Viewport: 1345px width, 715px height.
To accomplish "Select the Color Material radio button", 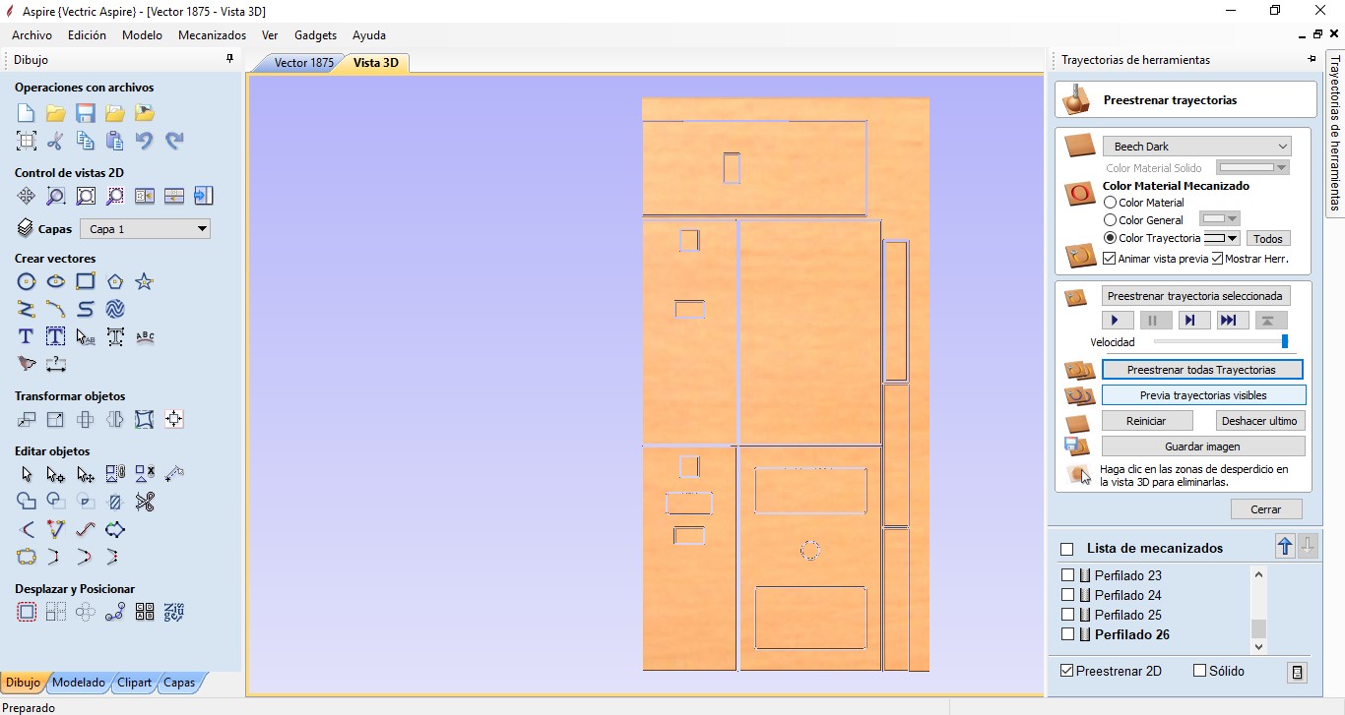I will tap(1110, 203).
